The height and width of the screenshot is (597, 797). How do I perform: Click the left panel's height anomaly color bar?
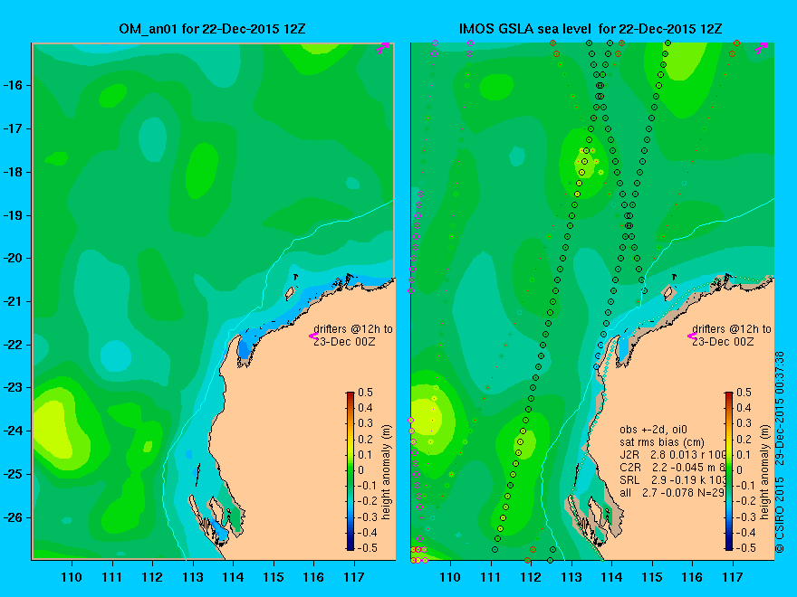pos(350,470)
